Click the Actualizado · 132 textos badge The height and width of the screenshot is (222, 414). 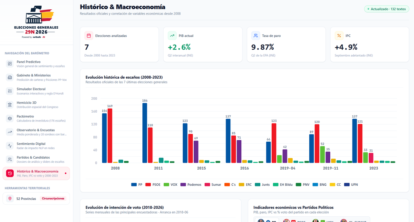pos(387,9)
